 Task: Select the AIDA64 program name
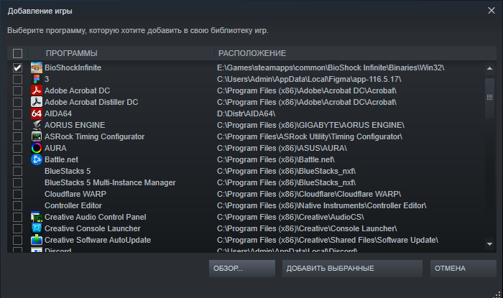pos(58,113)
